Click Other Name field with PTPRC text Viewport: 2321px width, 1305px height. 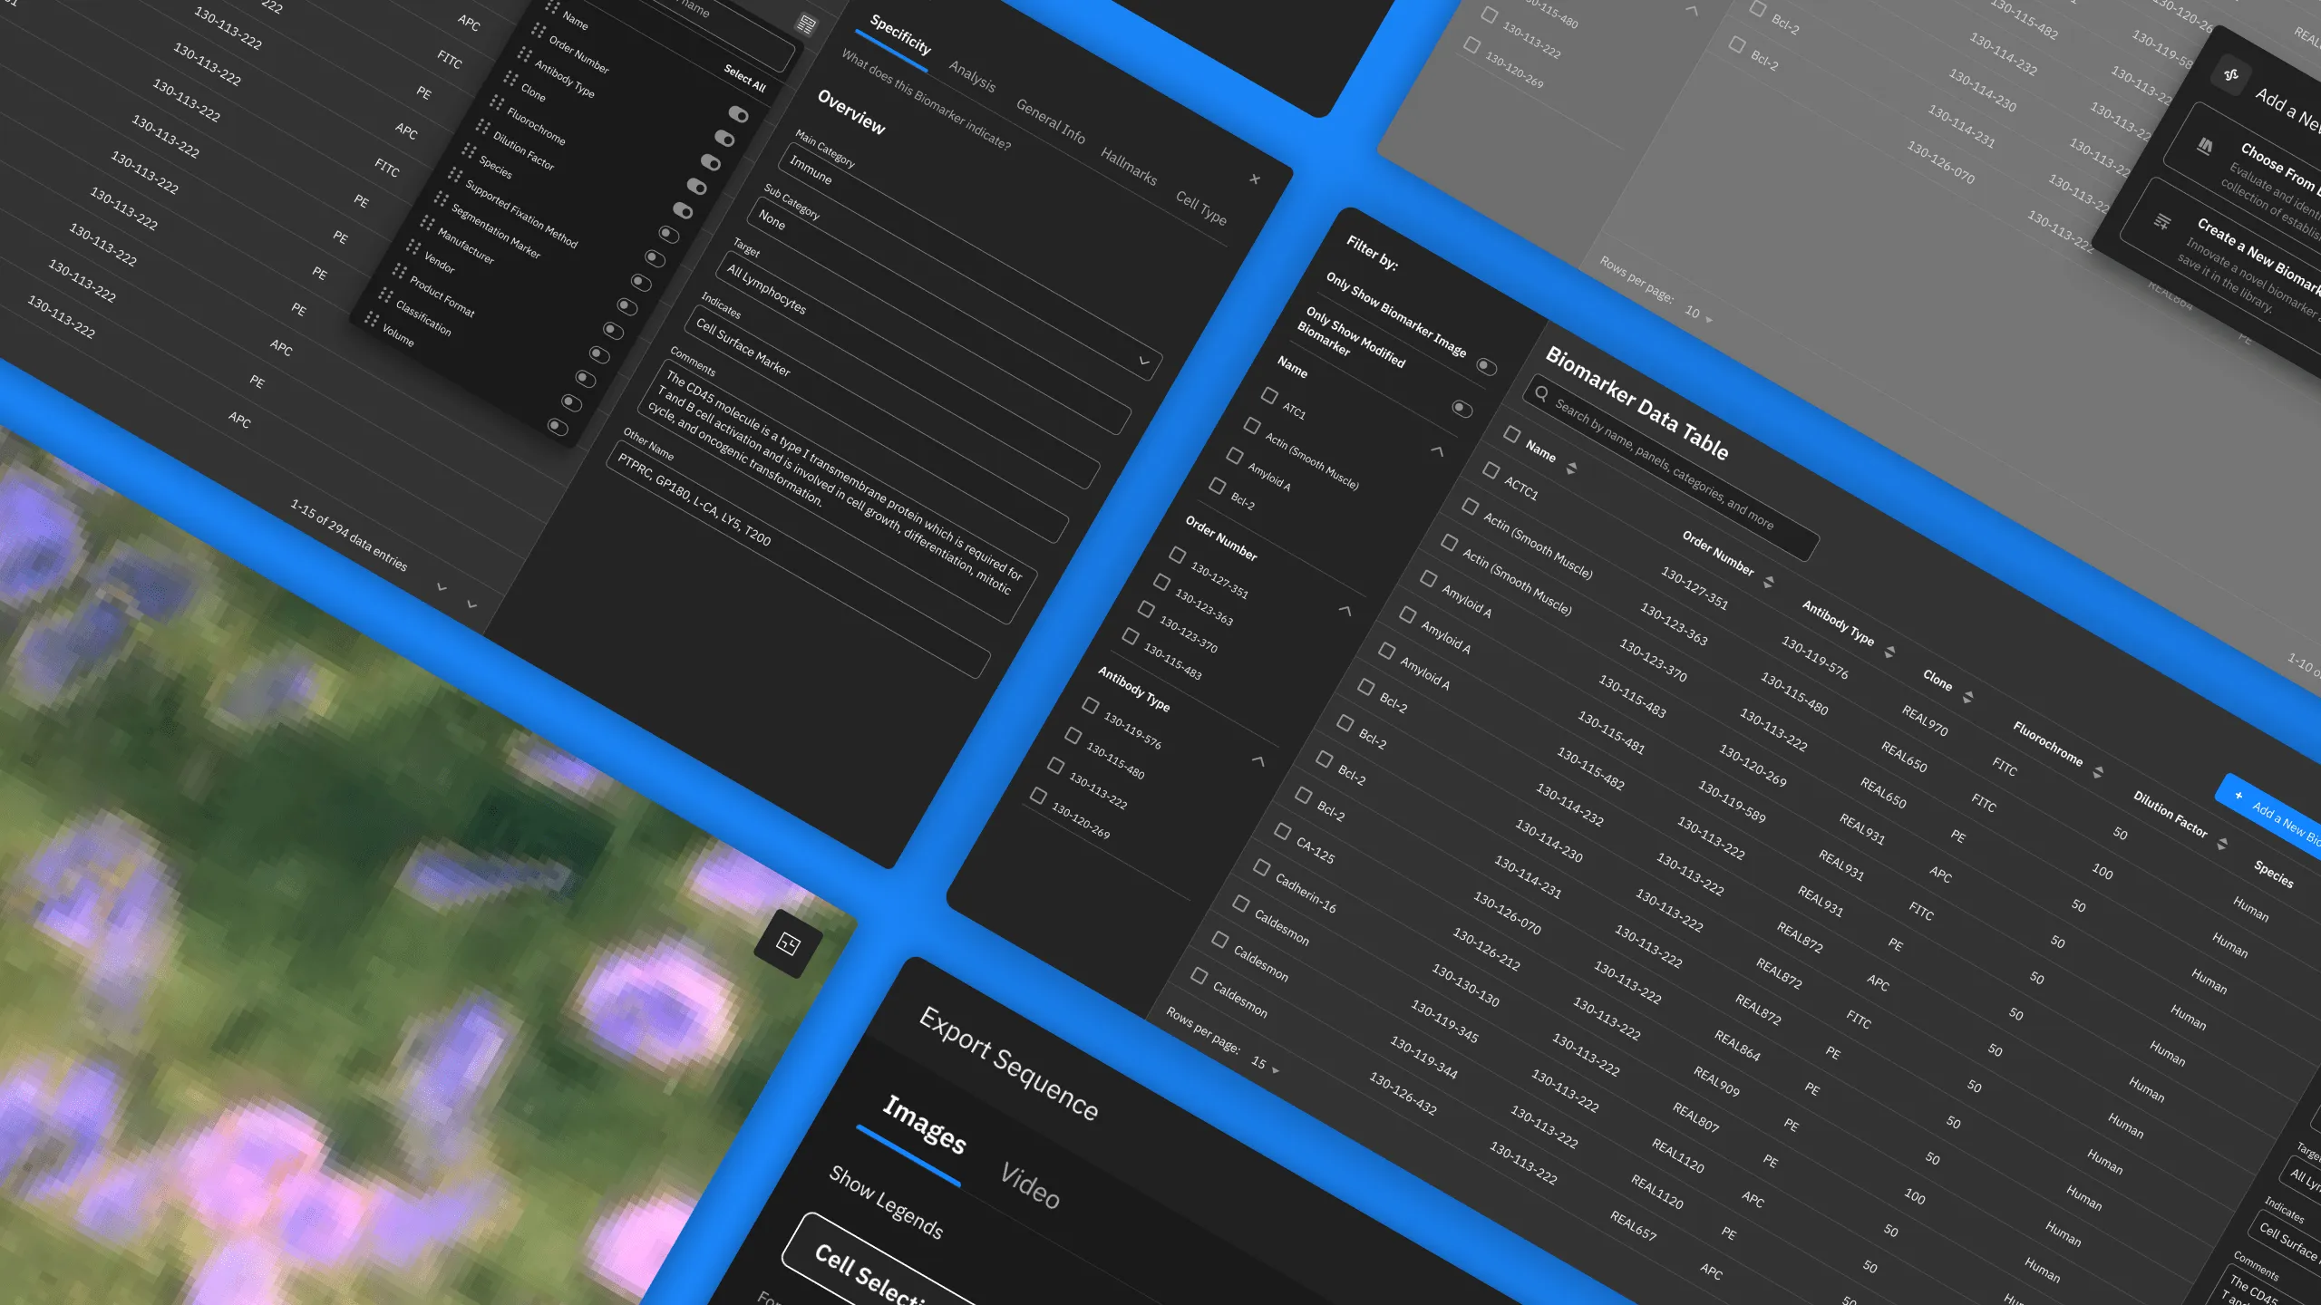(x=798, y=559)
